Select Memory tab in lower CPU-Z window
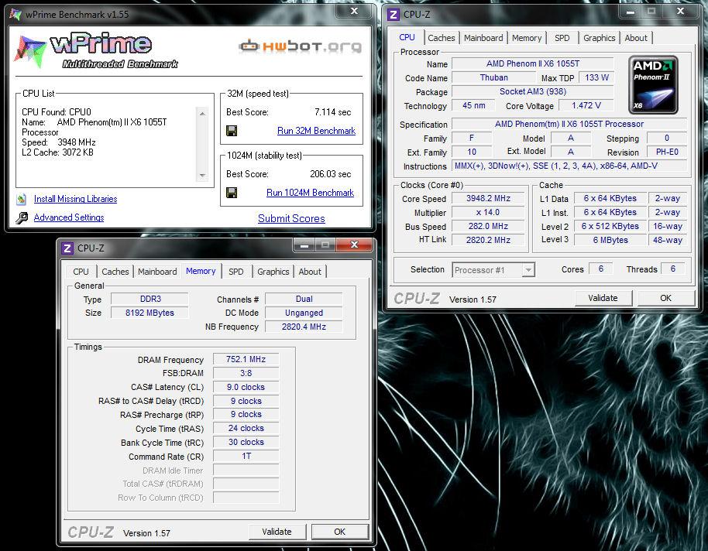 point(201,271)
